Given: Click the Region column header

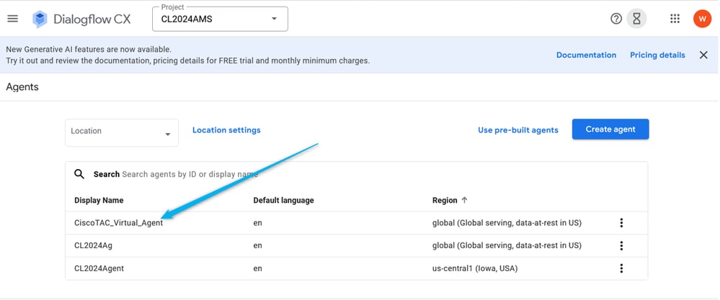Looking at the screenshot, I should click(x=445, y=200).
